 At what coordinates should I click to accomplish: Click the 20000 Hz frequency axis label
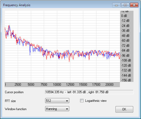(109, 85)
